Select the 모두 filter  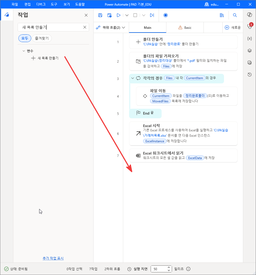point(25,38)
